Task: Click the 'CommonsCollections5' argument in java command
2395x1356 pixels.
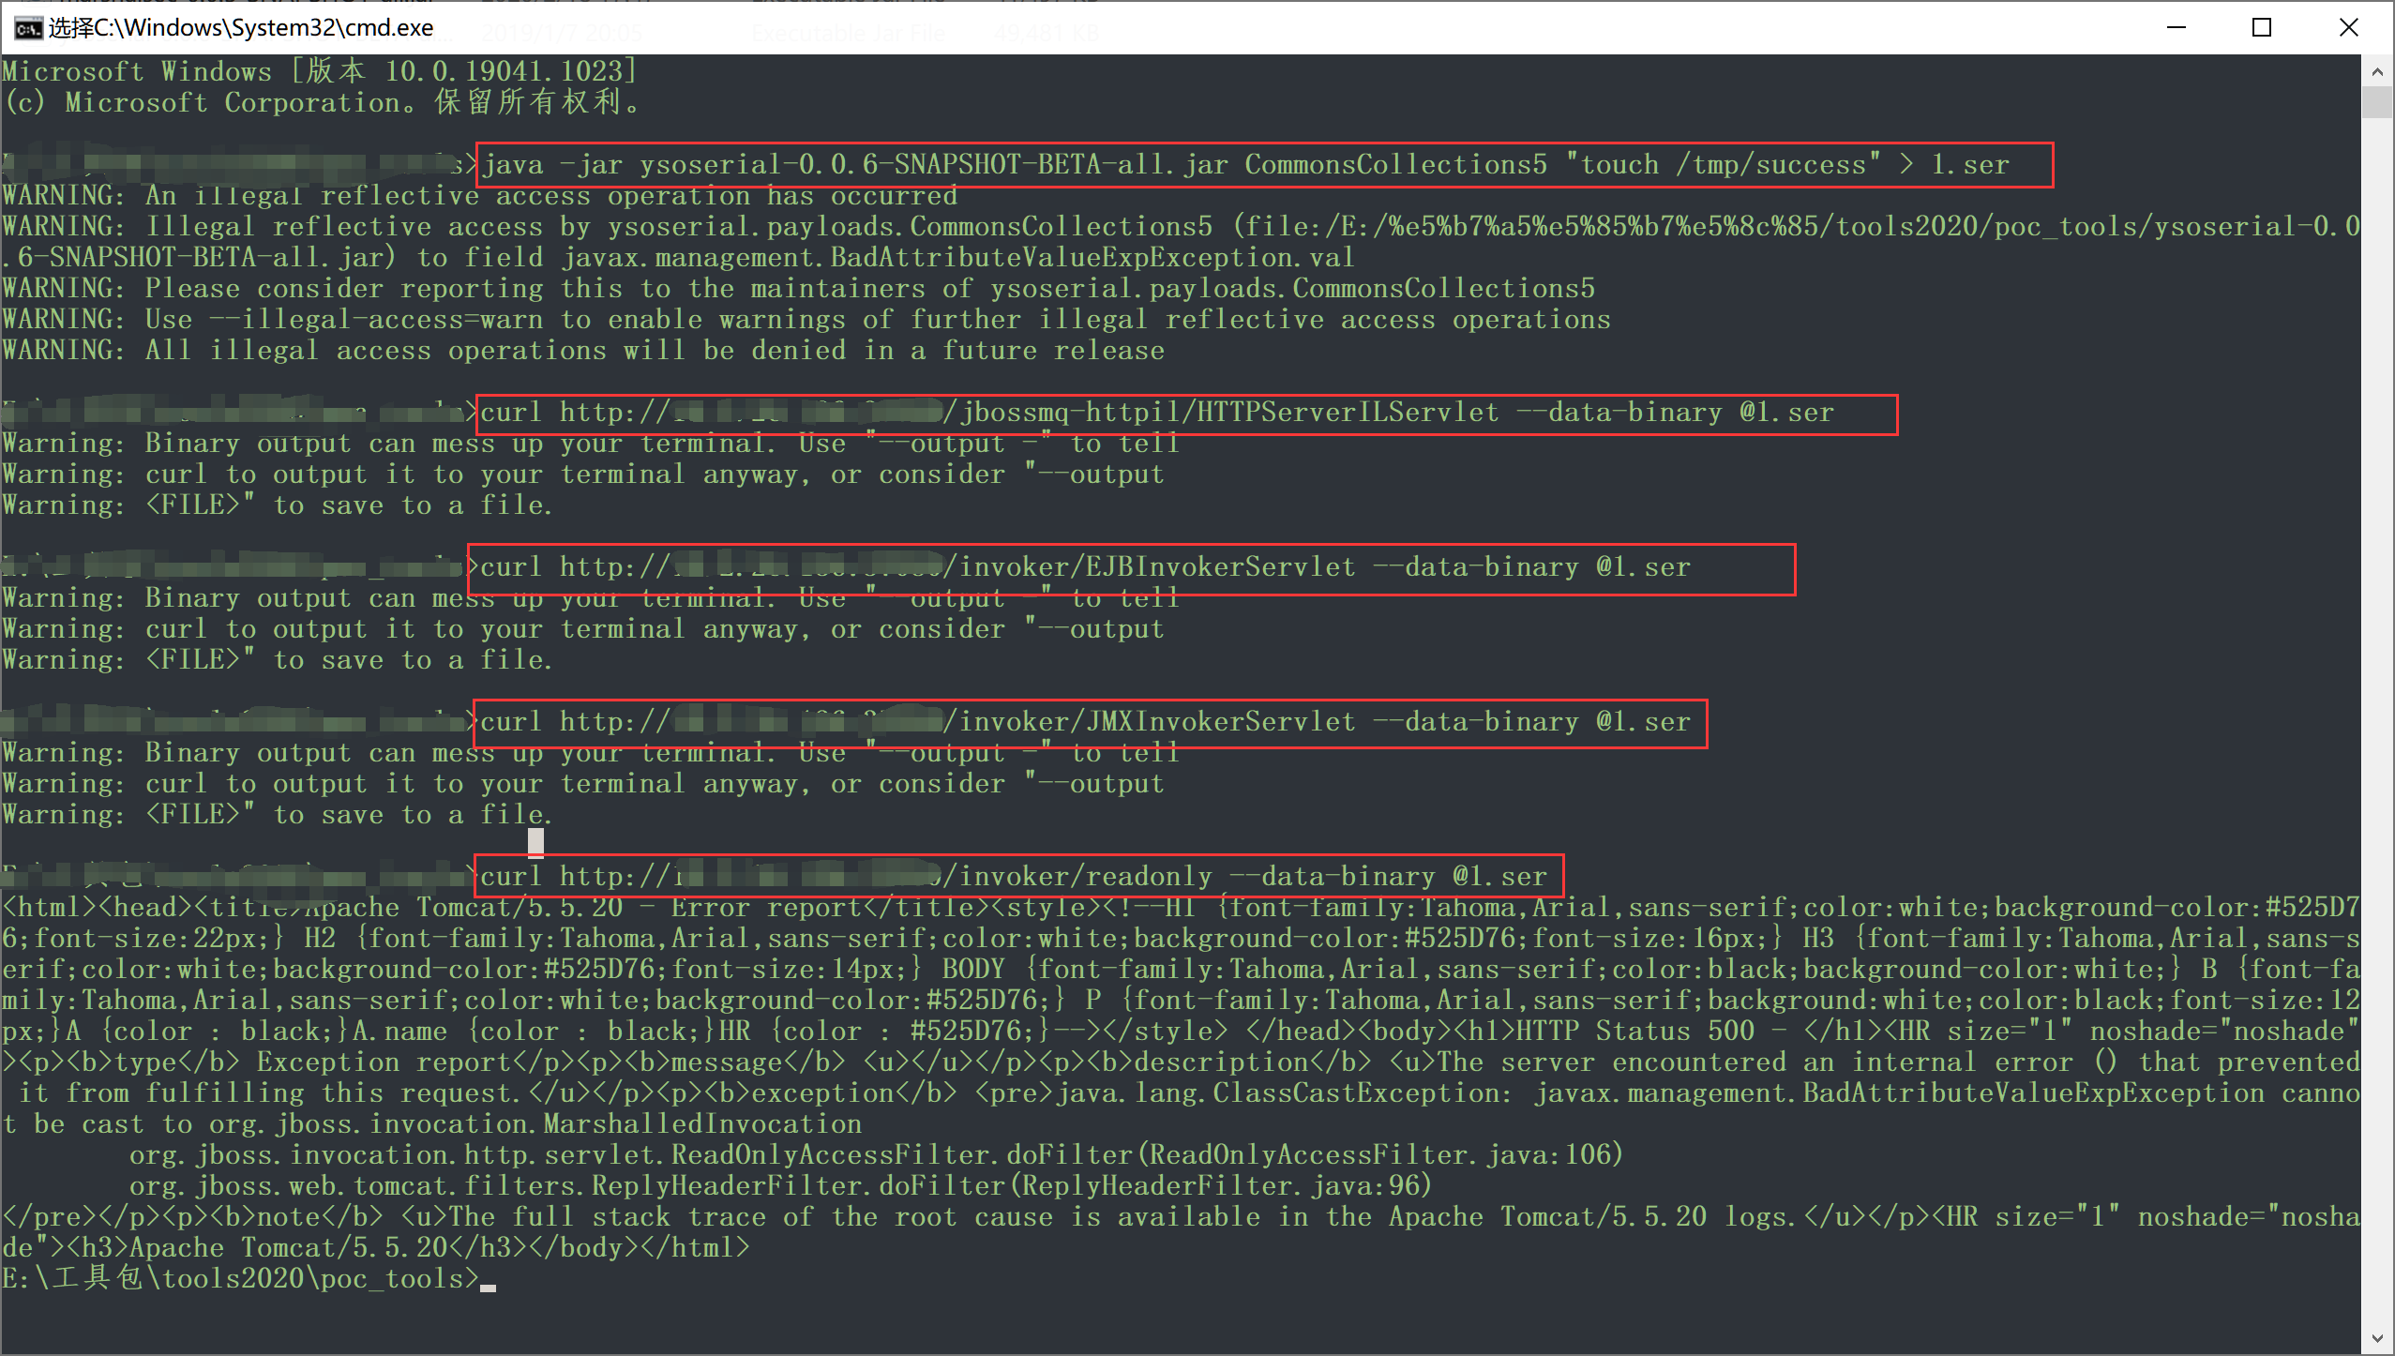Action: [1395, 165]
